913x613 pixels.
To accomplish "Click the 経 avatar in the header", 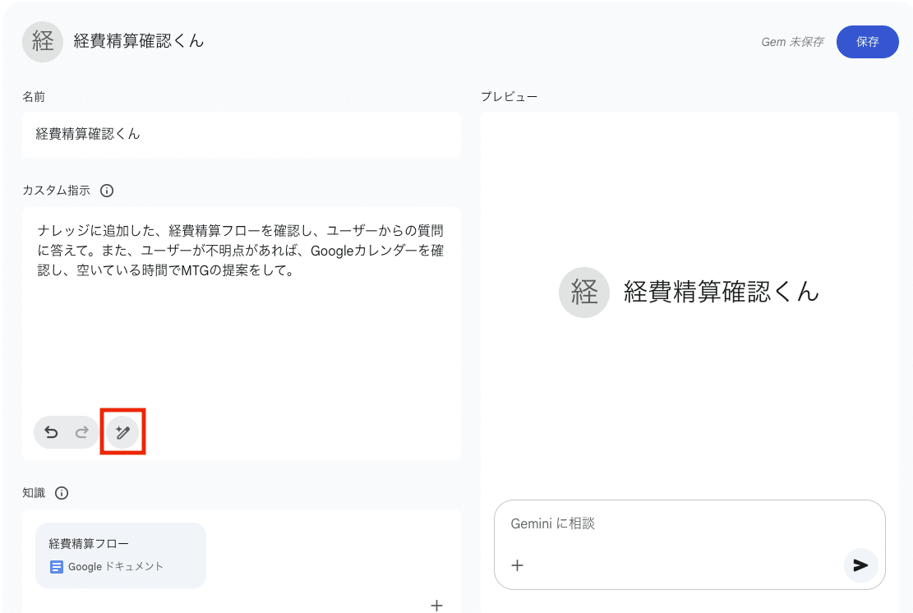I will pos(43,41).
